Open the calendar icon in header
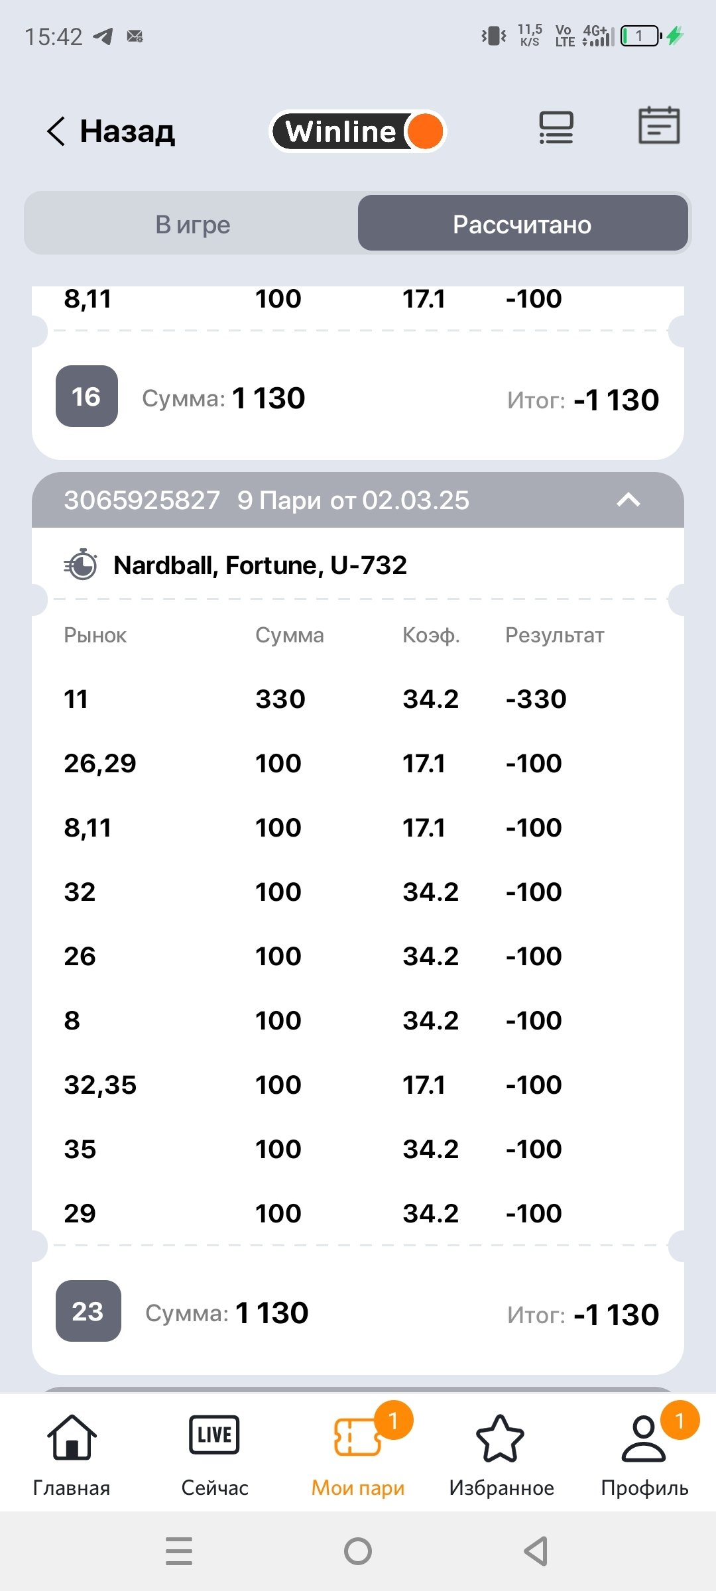Viewport: 716px width, 1591px height. click(658, 126)
